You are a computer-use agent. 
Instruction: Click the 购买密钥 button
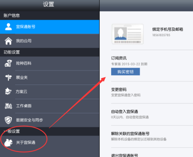point(125,72)
